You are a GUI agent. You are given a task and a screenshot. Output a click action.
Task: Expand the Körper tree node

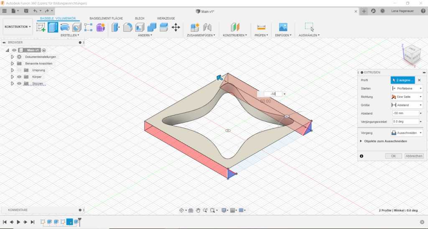coord(12,77)
